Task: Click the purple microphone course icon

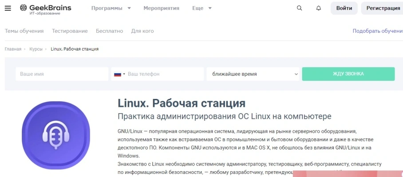Action: [x=56, y=135]
